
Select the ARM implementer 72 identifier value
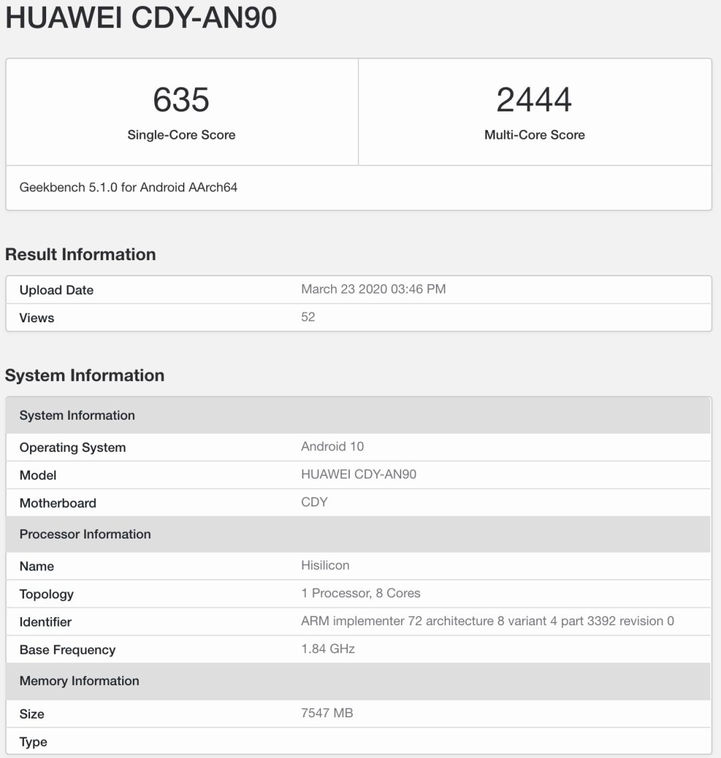(487, 621)
